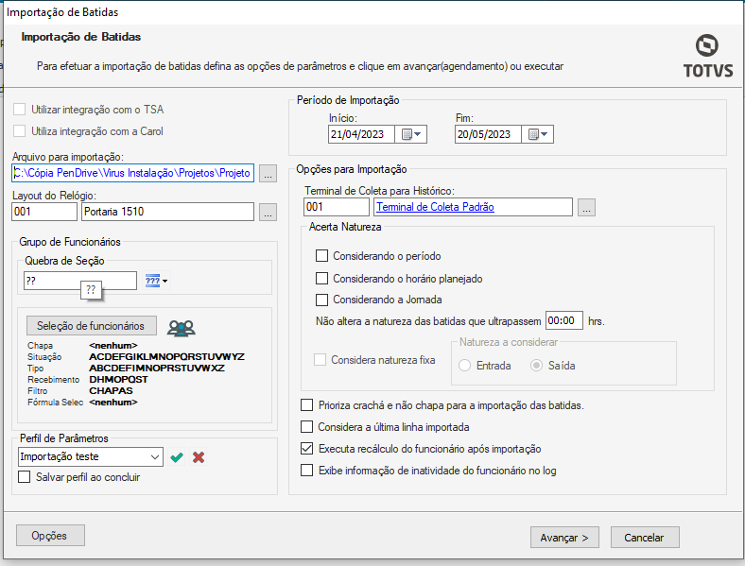Screen dimensions: 745x566
Task: Click the Avançar button
Action: click(563, 537)
